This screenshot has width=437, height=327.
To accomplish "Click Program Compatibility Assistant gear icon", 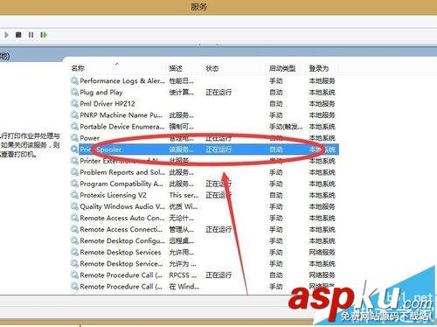I will click(74, 184).
